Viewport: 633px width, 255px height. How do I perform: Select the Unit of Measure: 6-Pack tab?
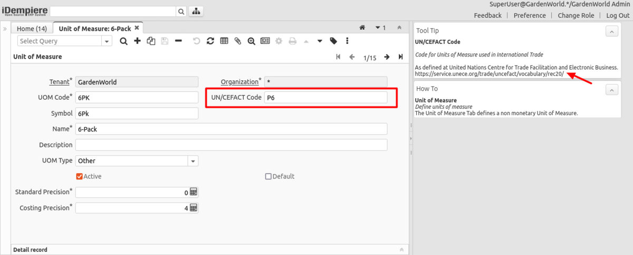tap(94, 29)
